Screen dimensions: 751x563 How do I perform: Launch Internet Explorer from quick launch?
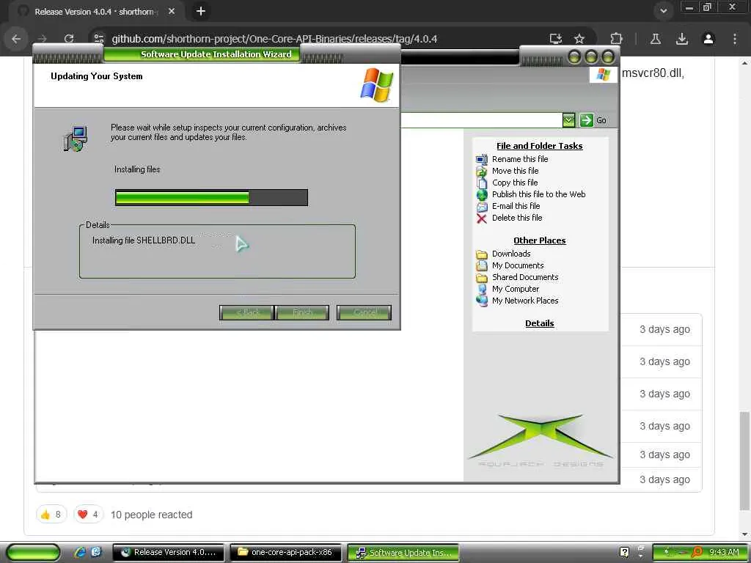80,552
